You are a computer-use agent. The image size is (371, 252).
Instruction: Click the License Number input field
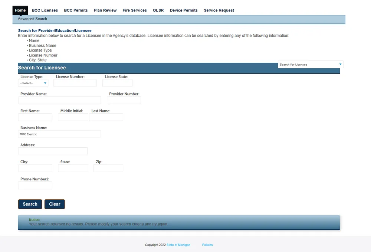click(x=75, y=83)
